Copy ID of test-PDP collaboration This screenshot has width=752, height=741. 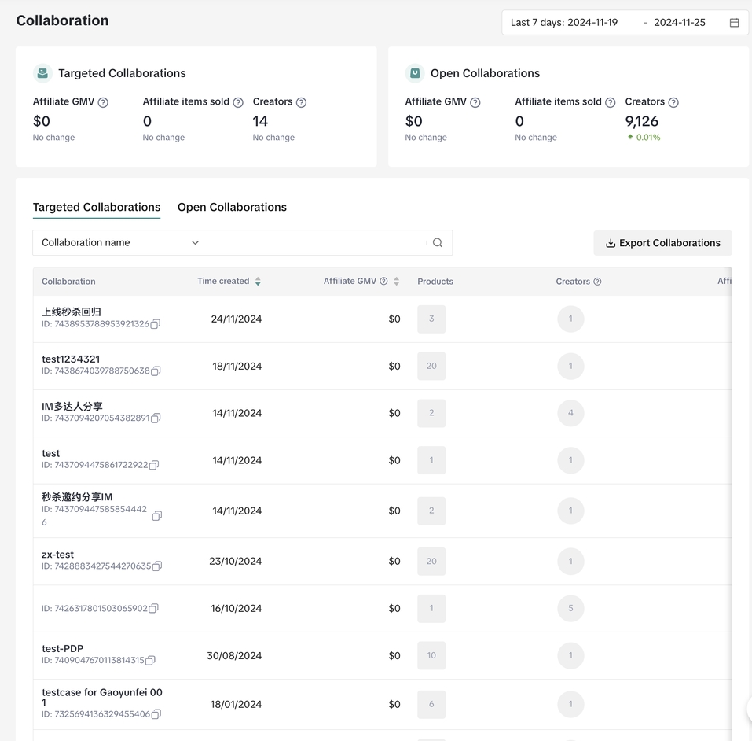click(x=151, y=661)
